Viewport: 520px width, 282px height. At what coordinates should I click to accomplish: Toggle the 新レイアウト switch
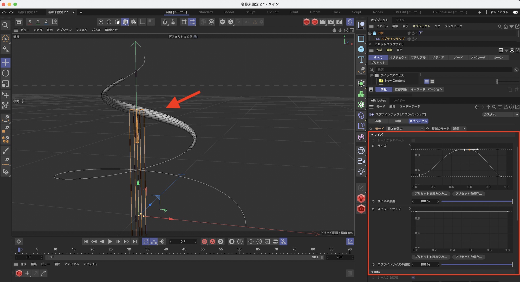tap(515, 12)
